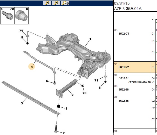The width and height of the screenshot is (157, 135).
Task: Click the asterisk symbol above 70
Action: [x=82, y=86]
